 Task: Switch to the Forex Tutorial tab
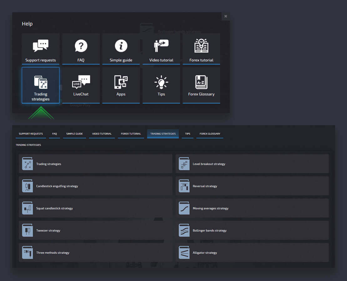[x=131, y=134]
